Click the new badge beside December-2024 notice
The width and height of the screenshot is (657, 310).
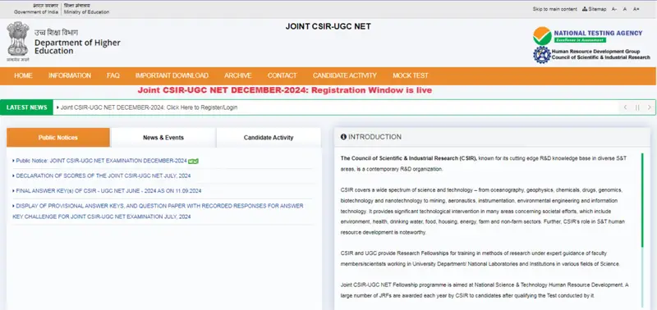(193, 161)
